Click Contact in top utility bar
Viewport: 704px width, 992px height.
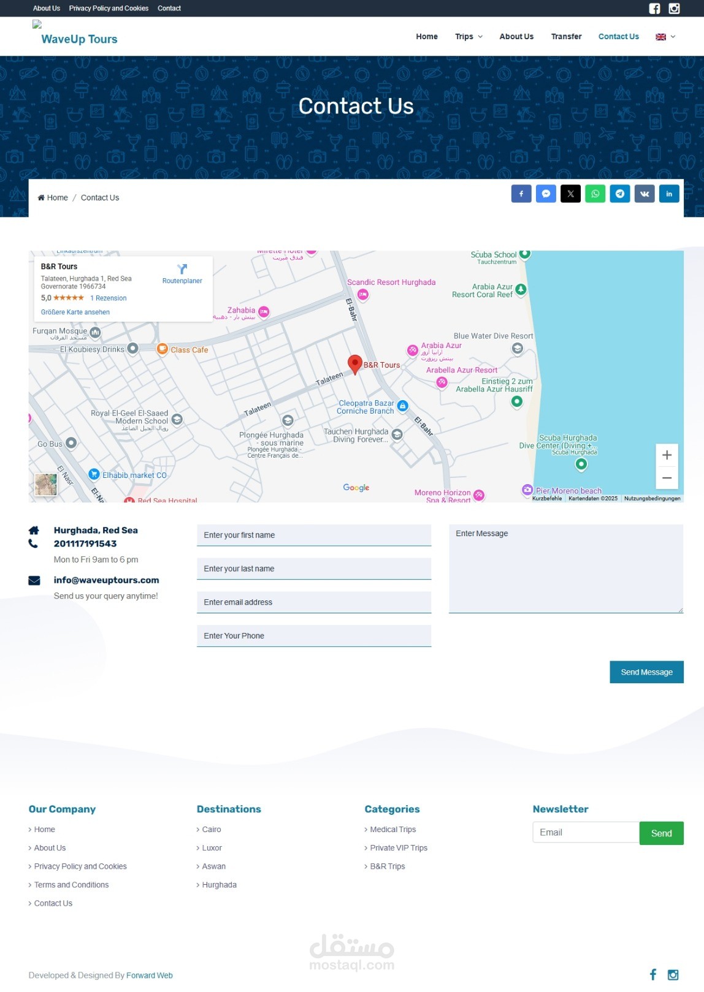(169, 9)
